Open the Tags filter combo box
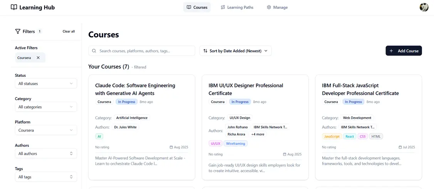Viewport: 434px width, 189px height. pyautogui.click(x=46, y=177)
